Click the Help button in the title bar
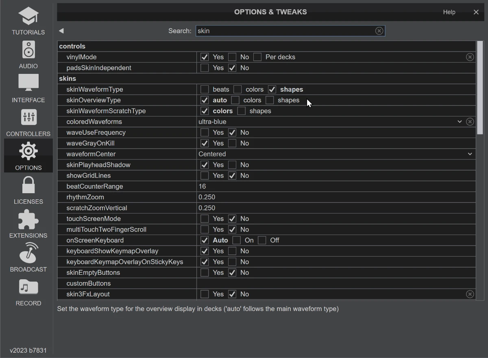Viewport: 488px width, 358px height. 449,12
